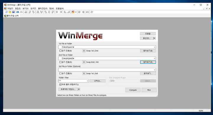This screenshot has width=213, height=115.
Task: Click the orange Options toolbar icon
Action: click(73, 12)
